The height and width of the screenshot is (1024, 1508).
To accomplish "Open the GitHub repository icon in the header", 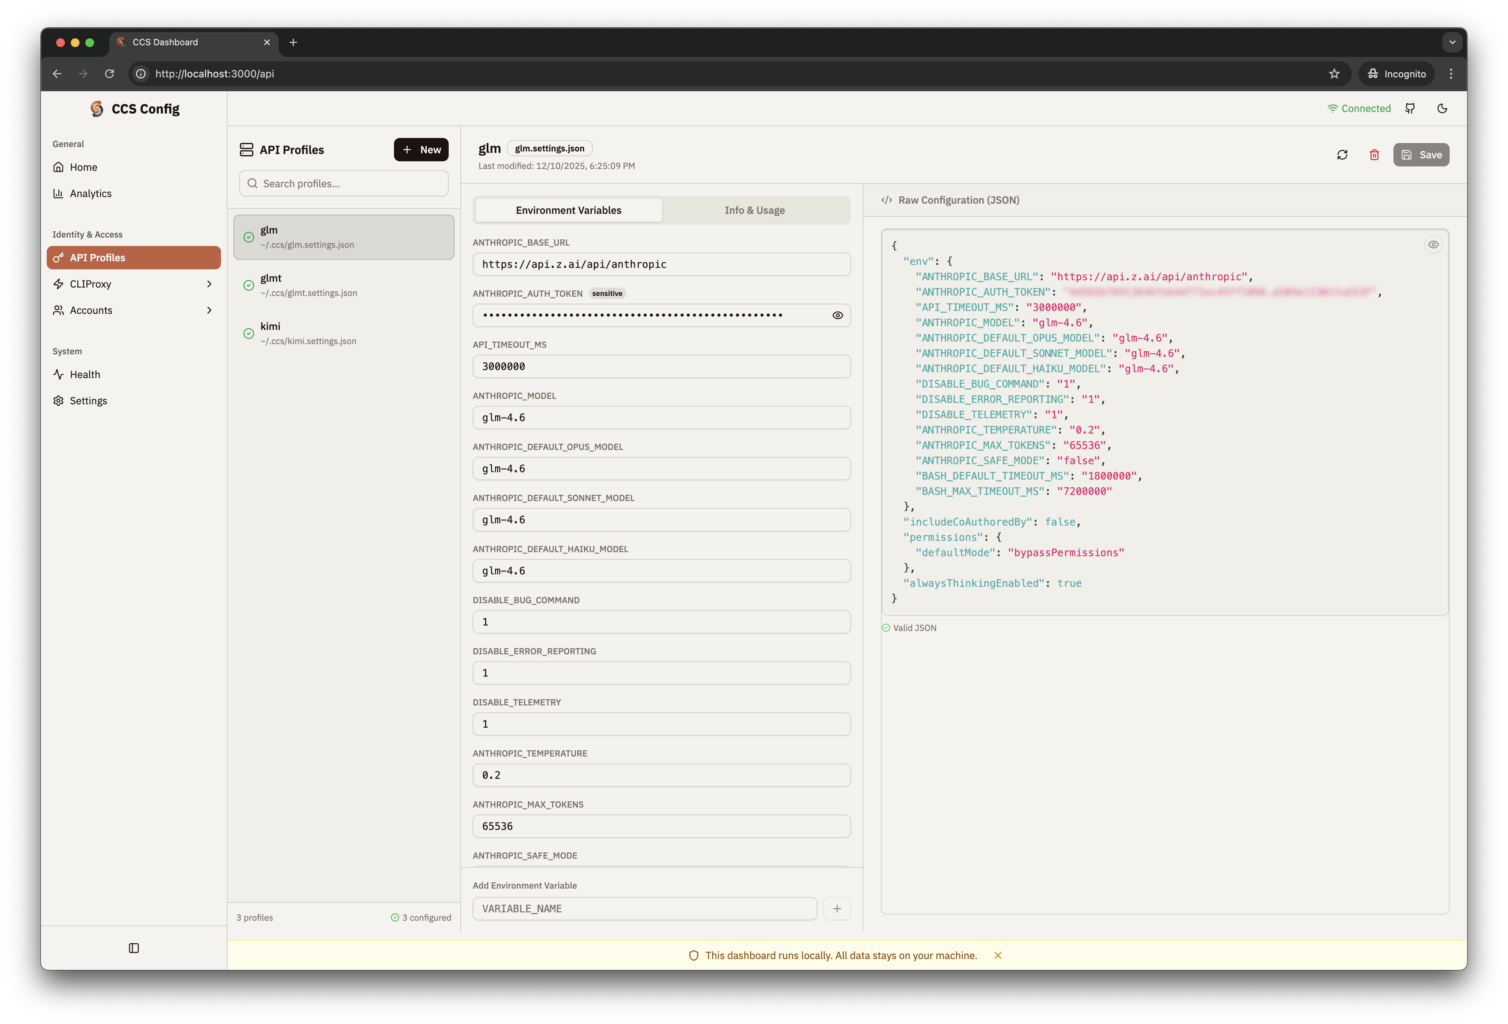I will [1410, 108].
